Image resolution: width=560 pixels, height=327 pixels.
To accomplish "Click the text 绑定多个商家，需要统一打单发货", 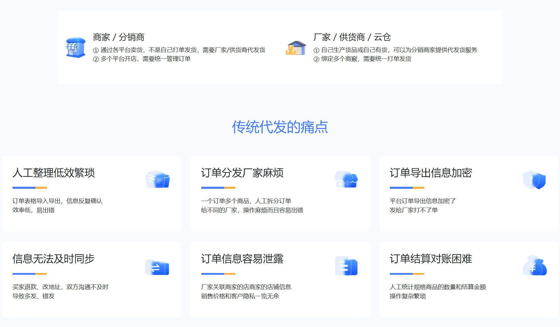I will pyautogui.click(x=366, y=59).
